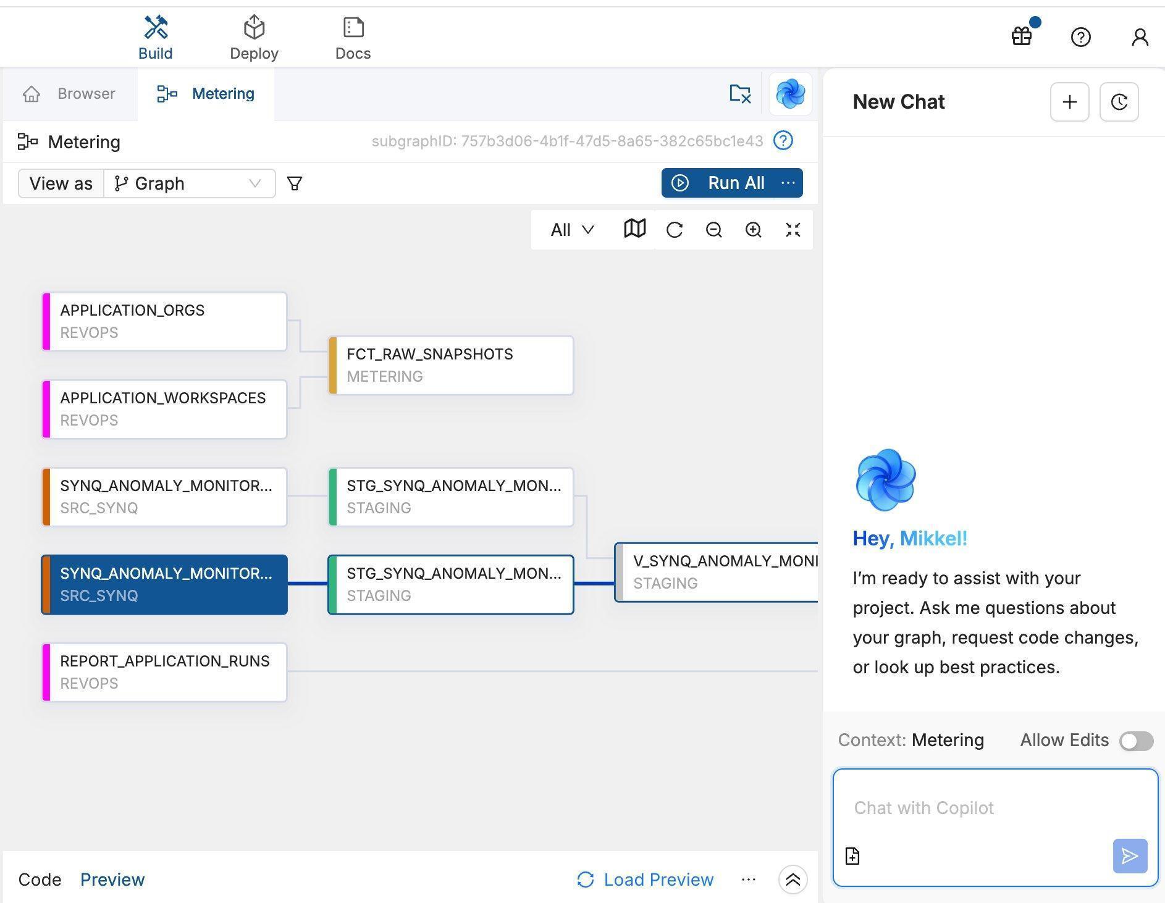The width and height of the screenshot is (1165, 903).
Task: Click the add file attachment icon
Action: (x=852, y=856)
